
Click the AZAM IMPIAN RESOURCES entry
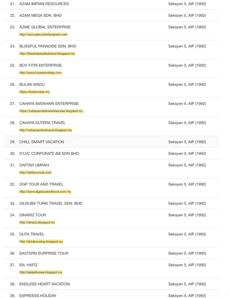(x=44, y=4)
